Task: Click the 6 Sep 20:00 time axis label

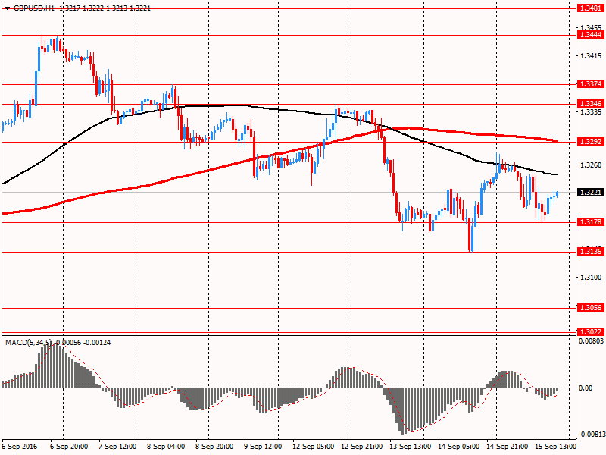Action: (69, 447)
